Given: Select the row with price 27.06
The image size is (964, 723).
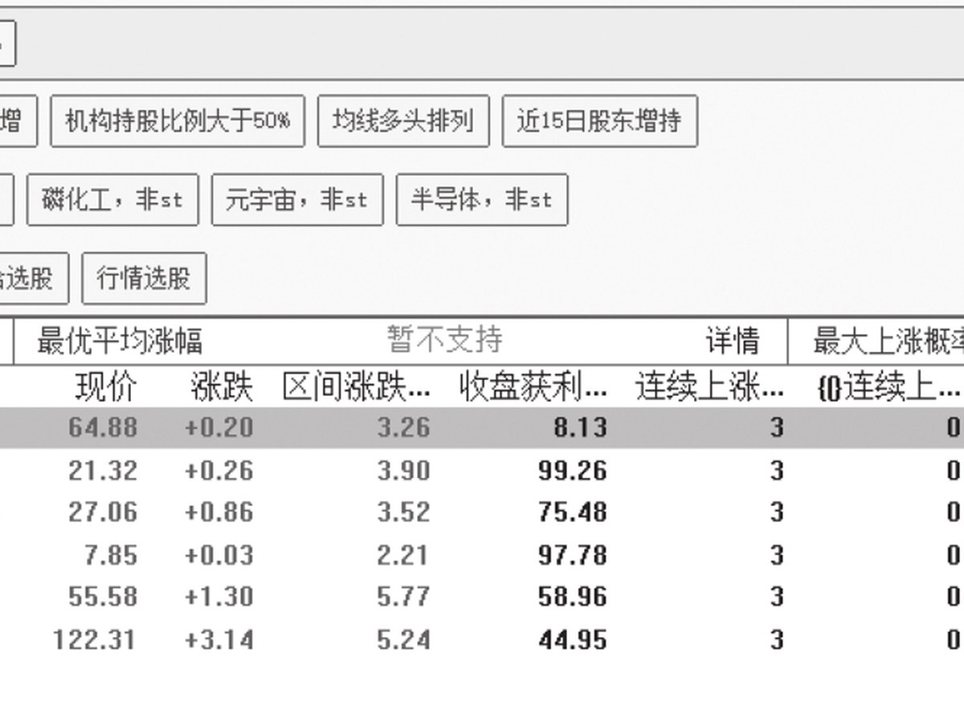Looking at the screenshot, I should 482,513.
